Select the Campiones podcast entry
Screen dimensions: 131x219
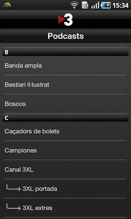65,150
